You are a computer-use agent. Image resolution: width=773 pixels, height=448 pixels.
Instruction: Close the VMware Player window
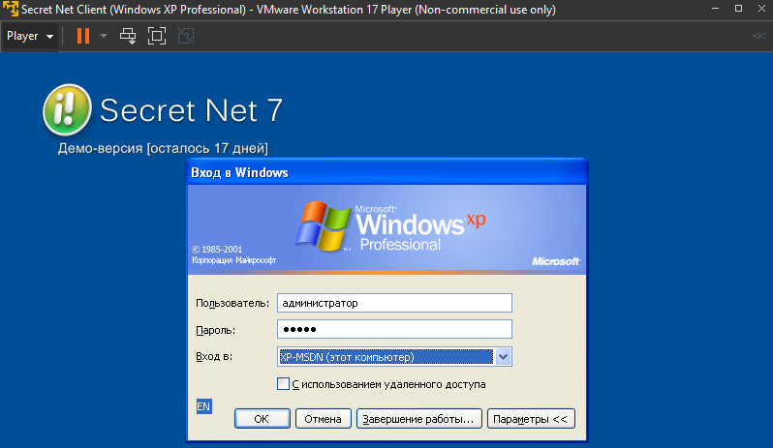pos(761,9)
